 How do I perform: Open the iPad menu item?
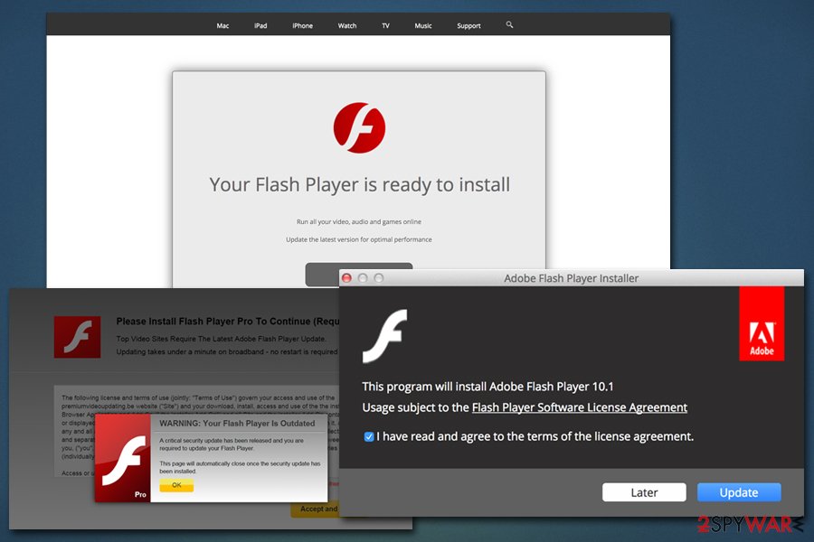pyautogui.click(x=260, y=25)
